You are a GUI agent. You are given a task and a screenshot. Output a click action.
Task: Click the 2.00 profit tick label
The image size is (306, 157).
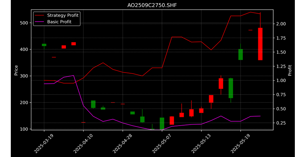pos(281,24)
